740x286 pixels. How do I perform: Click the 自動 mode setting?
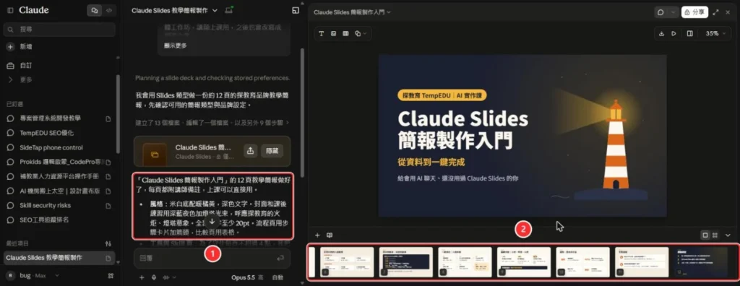(x=278, y=277)
